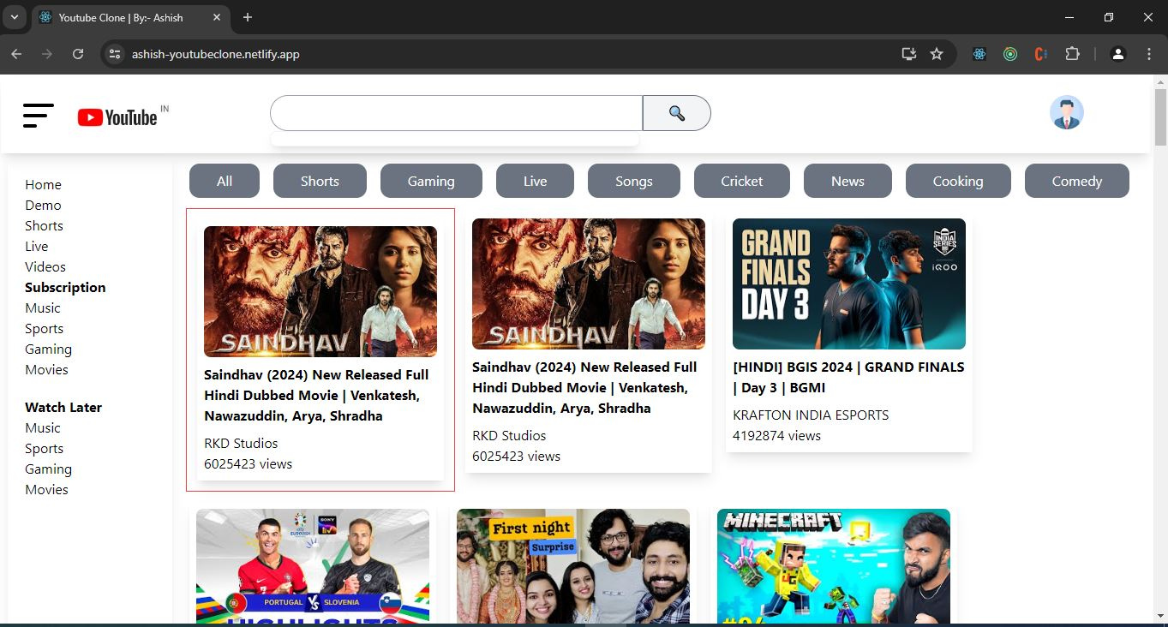1168x627 pixels.
Task: Focus the search input field
Action: coord(456,113)
